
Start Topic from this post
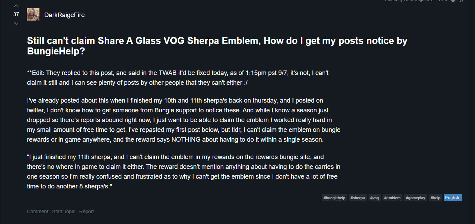coord(64,211)
